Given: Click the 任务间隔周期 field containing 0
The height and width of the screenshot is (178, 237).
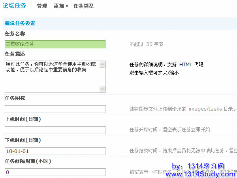Looking at the screenshot, I should (55, 172).
